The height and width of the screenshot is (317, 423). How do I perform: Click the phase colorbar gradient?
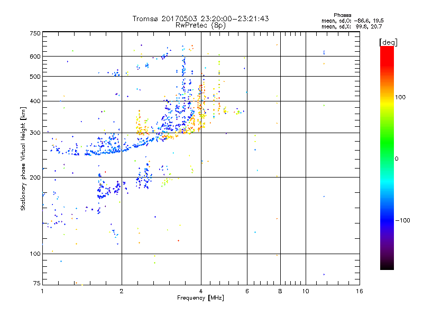pyautogui.click(x=387, y=158)
